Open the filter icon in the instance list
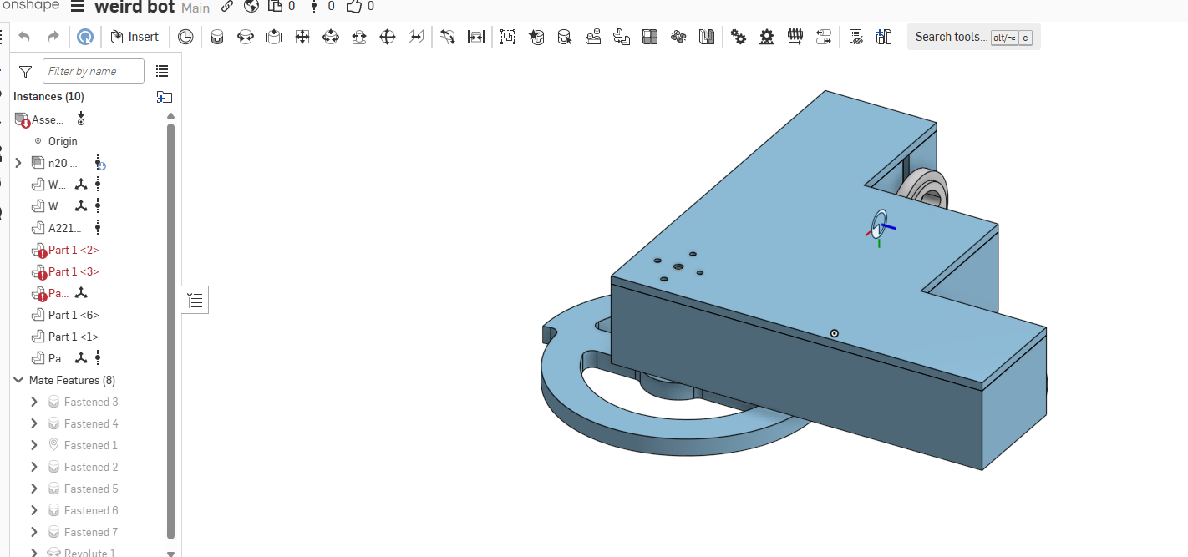The height and width of the screenshot is (557, 1188). (25, 72)
